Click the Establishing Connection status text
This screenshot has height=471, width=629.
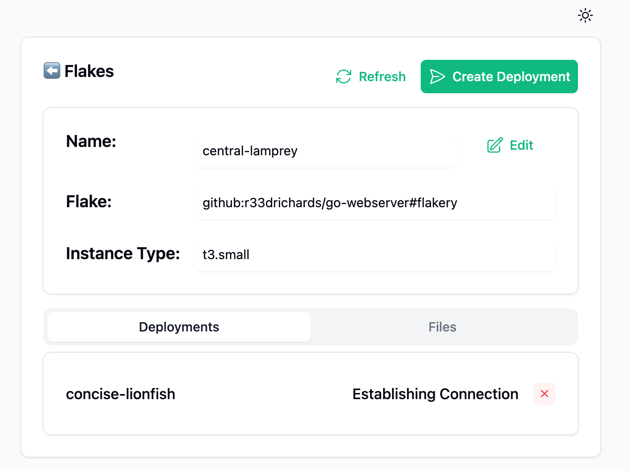(435, 394)
